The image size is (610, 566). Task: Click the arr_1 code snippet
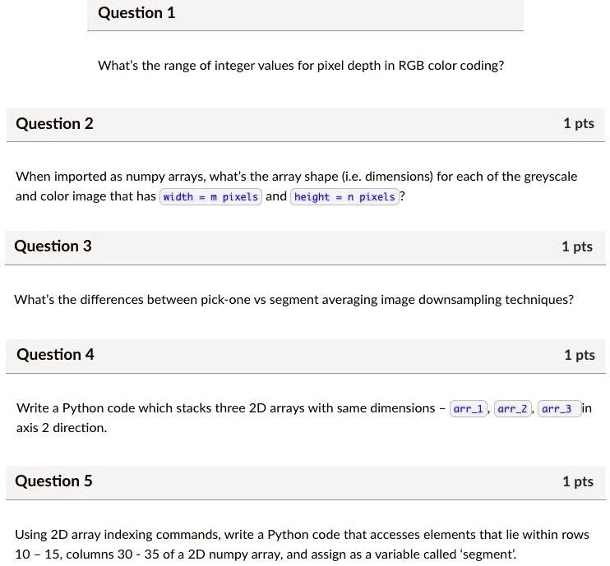coord(470,408)
